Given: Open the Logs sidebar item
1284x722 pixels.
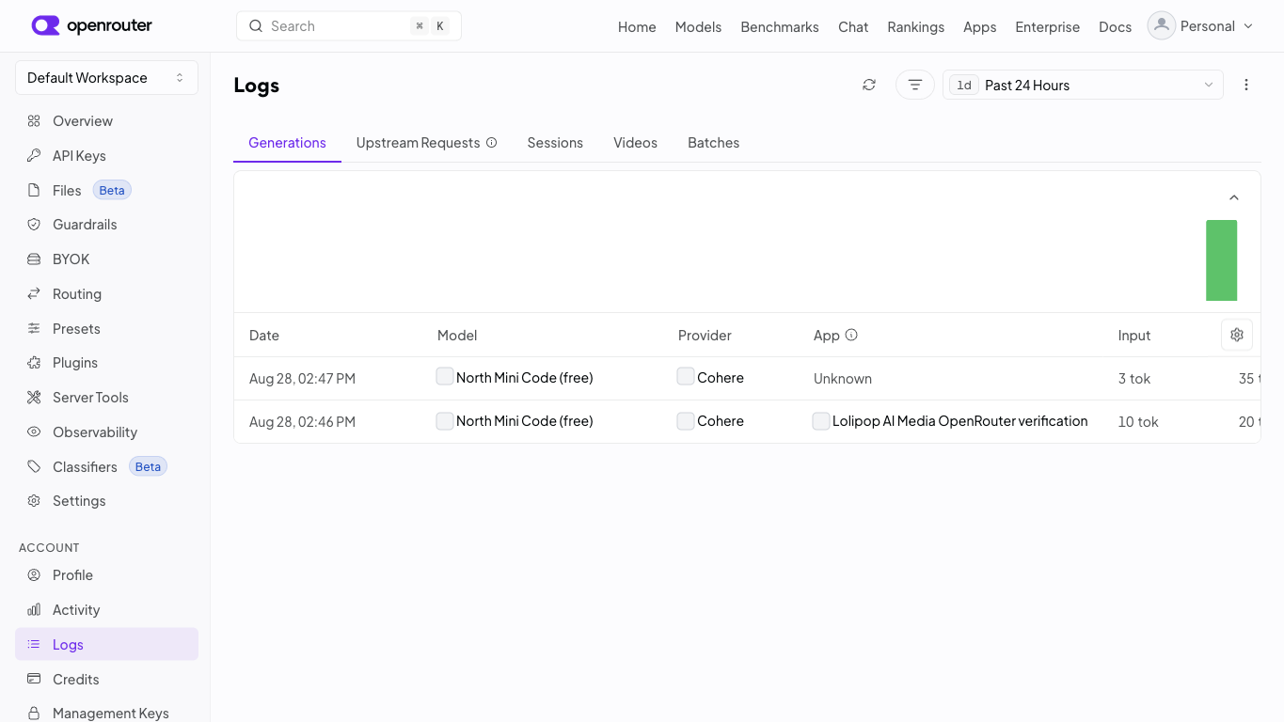Looking at the screenshot, I should click(106, 644).
